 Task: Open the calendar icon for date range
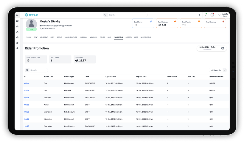(223, 48)
